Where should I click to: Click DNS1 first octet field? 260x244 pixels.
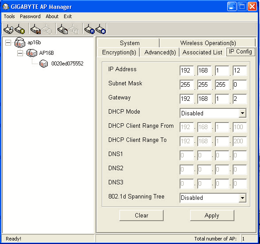187,156
